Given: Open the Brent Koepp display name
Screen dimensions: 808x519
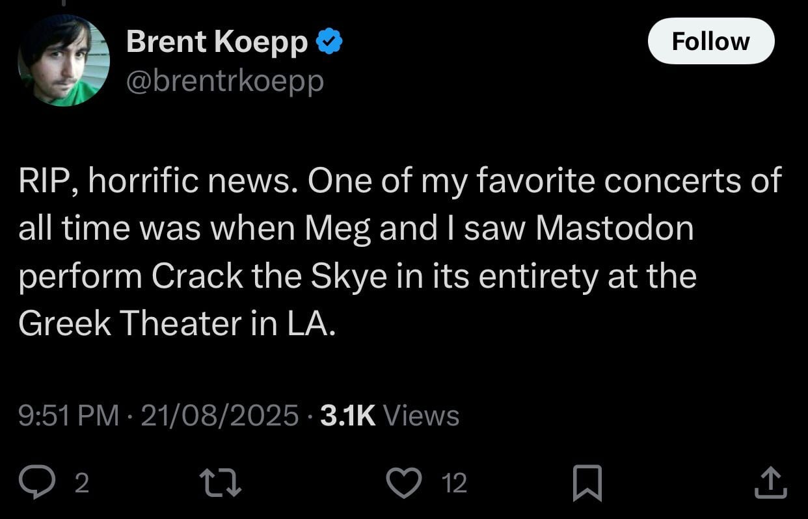Looking at the screenshot, I should (x=217, y=42).
